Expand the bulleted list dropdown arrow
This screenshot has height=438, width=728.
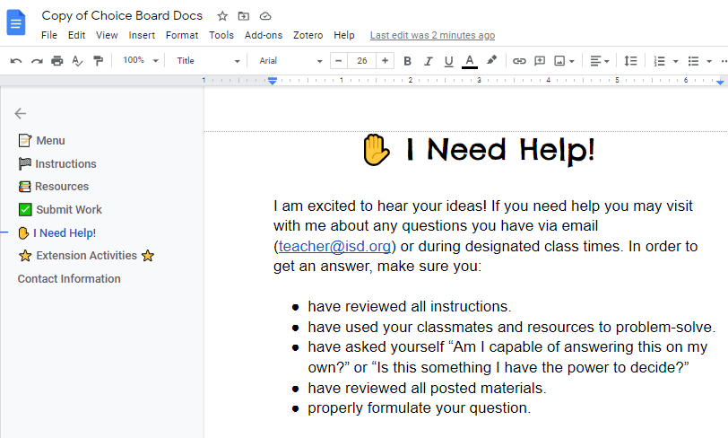pos(709,61)
